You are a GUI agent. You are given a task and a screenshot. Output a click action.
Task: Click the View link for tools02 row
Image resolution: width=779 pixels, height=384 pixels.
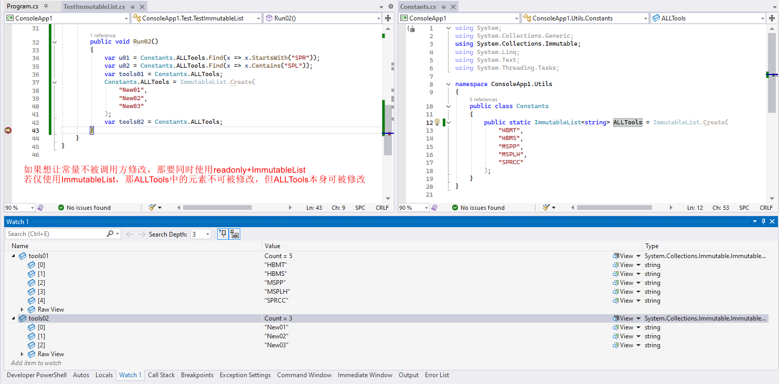[x=626, y=318]
